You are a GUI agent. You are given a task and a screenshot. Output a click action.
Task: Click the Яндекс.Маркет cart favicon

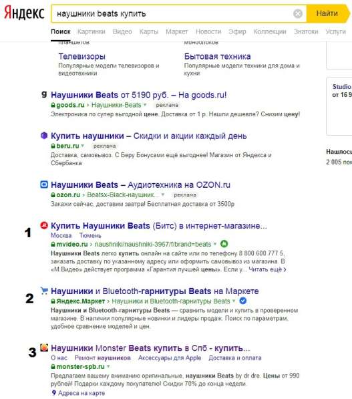coord(44,291)
